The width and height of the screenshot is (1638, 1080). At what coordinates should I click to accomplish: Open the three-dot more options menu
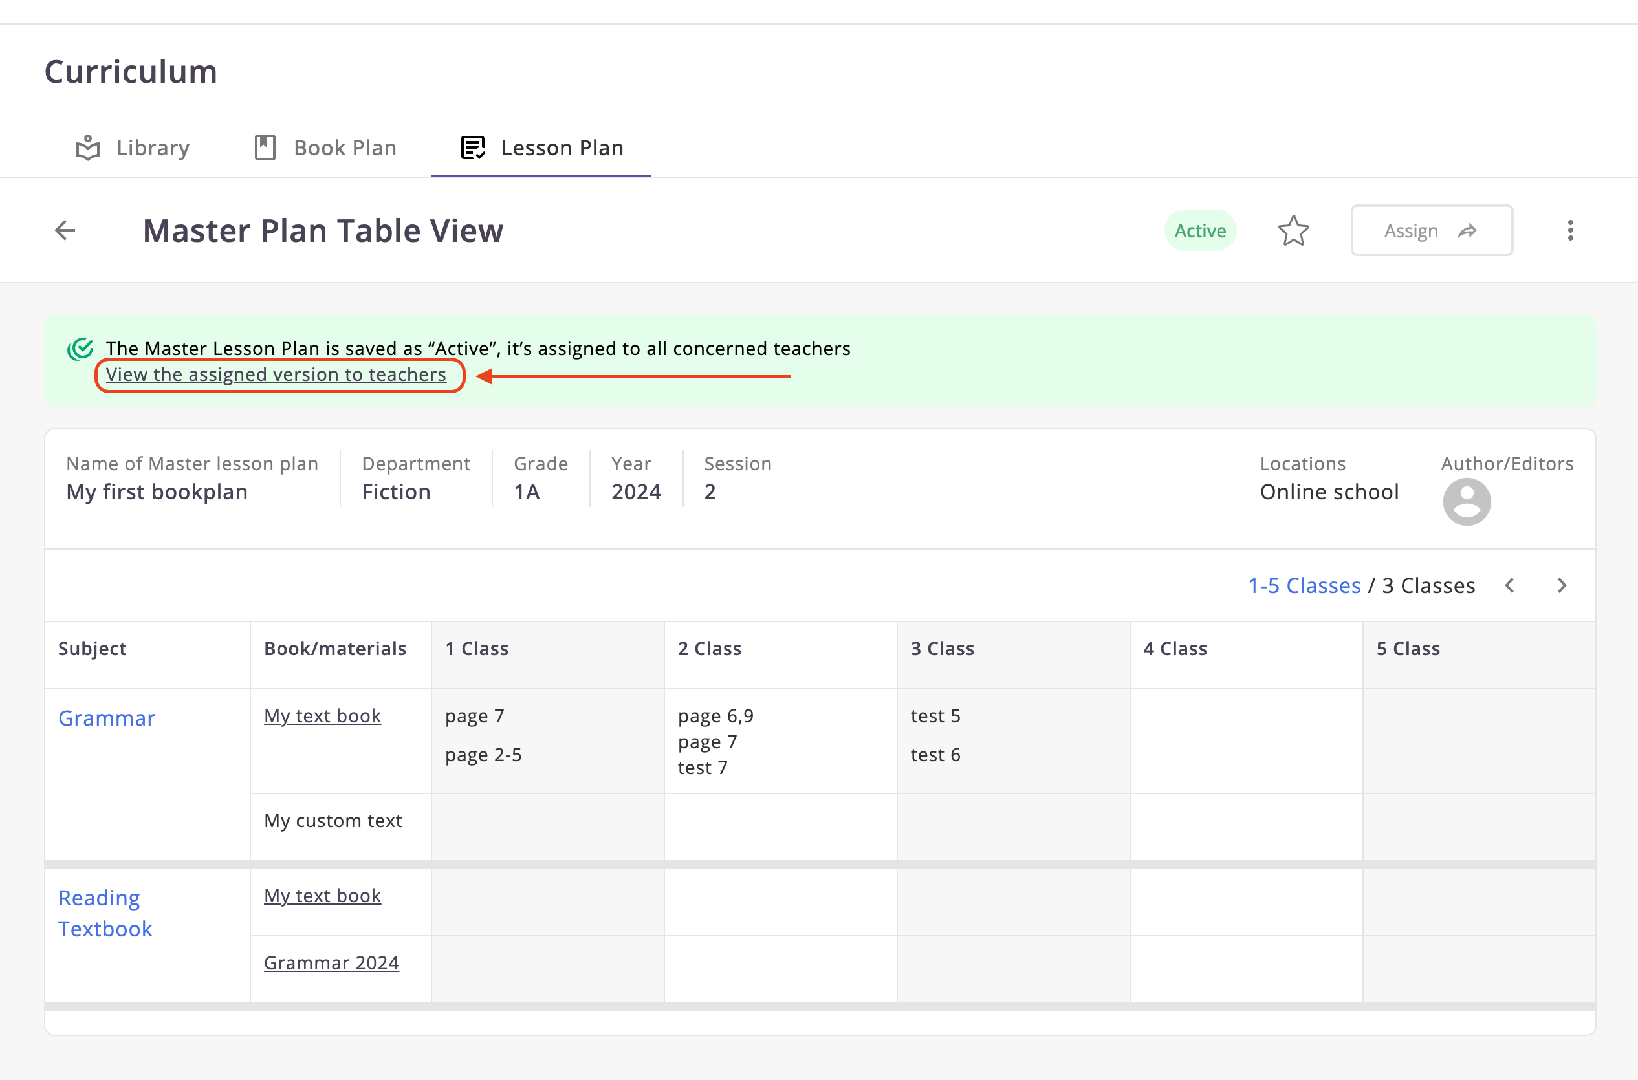(x=1570, y=231)
